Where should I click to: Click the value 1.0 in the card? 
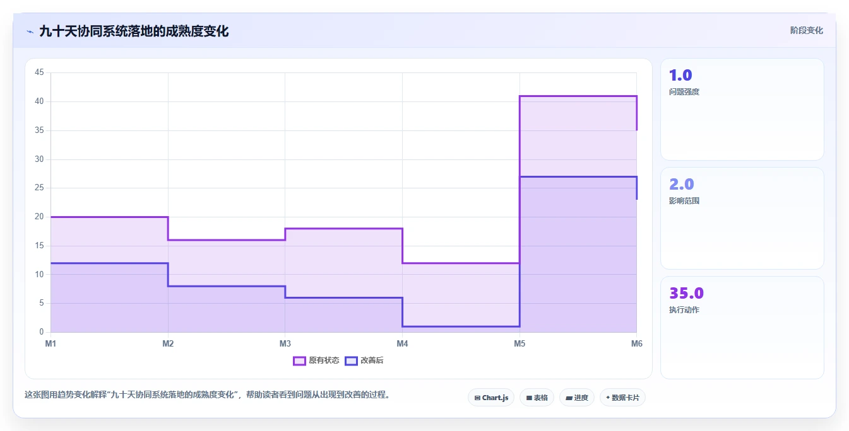(x=680, y=76)
